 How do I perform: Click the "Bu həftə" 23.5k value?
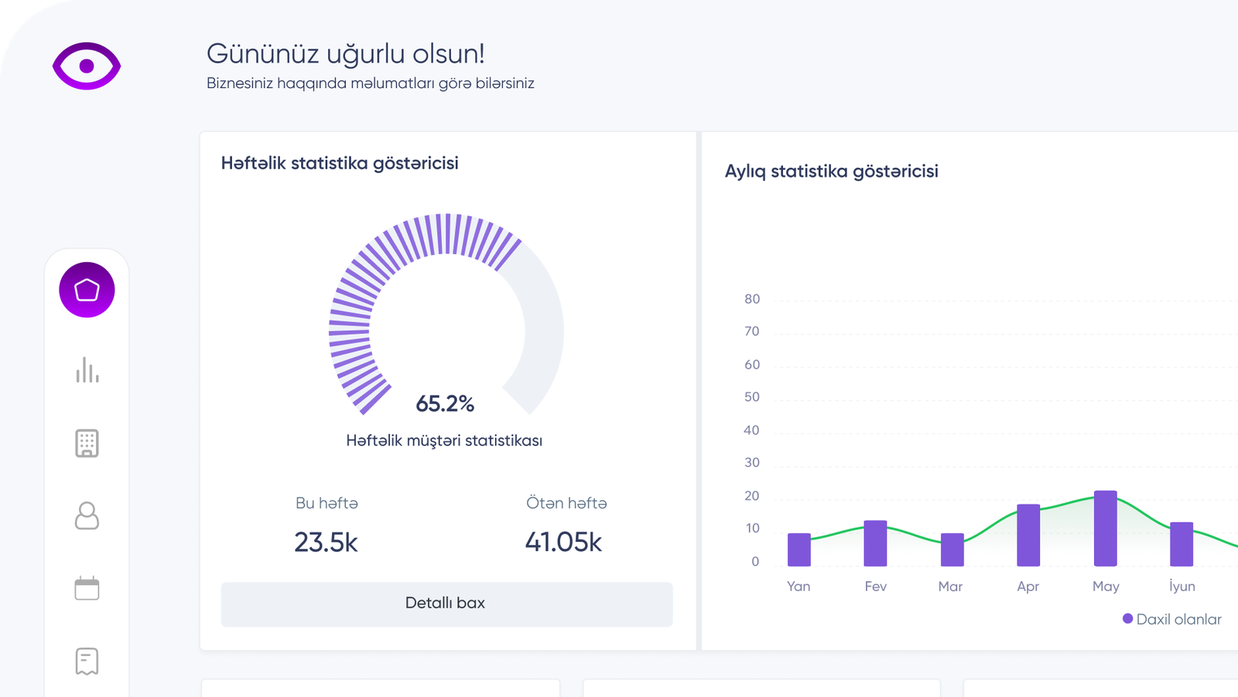[x=326, y=542]
